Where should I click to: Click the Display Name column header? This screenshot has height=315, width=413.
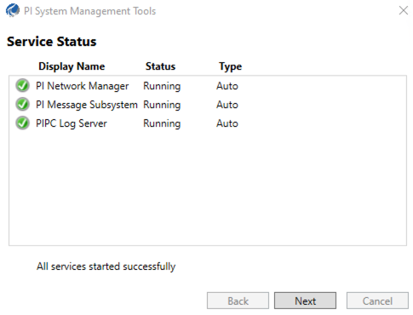(x=72, y=66)
